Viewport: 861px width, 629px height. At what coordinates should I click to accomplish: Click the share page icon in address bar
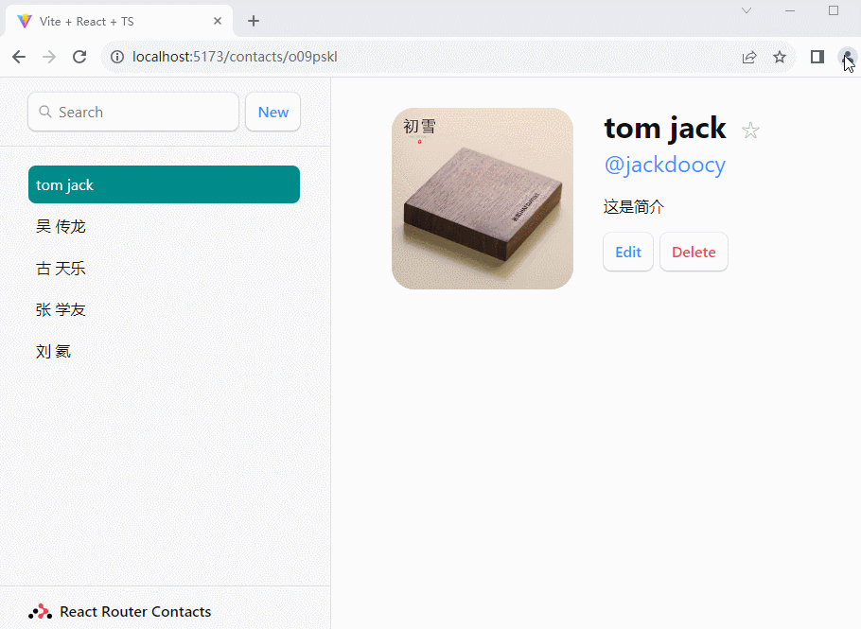tap(749, 57)
